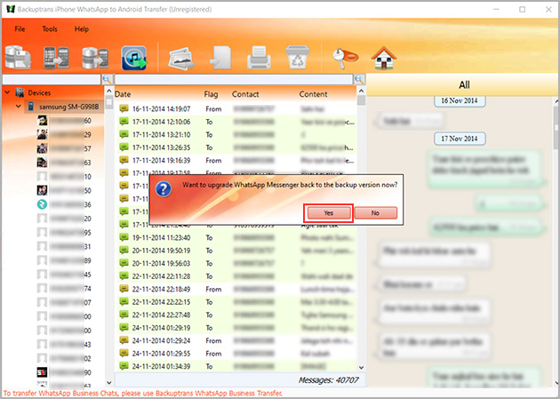This screenshot has width=560, height=399.
Task: Collapse the Devices tree node
Action: point(7,92)
